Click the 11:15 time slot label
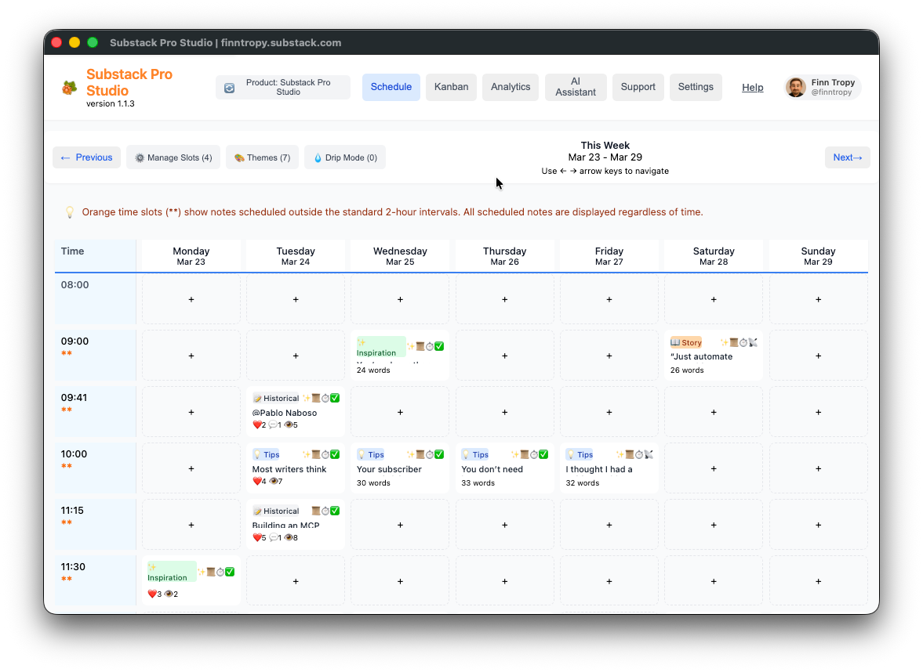 (72, 511)
